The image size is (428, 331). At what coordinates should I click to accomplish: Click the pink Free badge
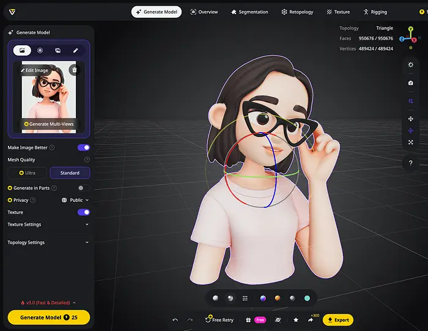(260, 320)
